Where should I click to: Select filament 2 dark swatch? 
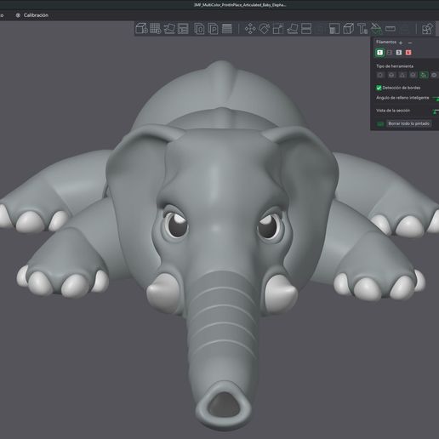390,53
